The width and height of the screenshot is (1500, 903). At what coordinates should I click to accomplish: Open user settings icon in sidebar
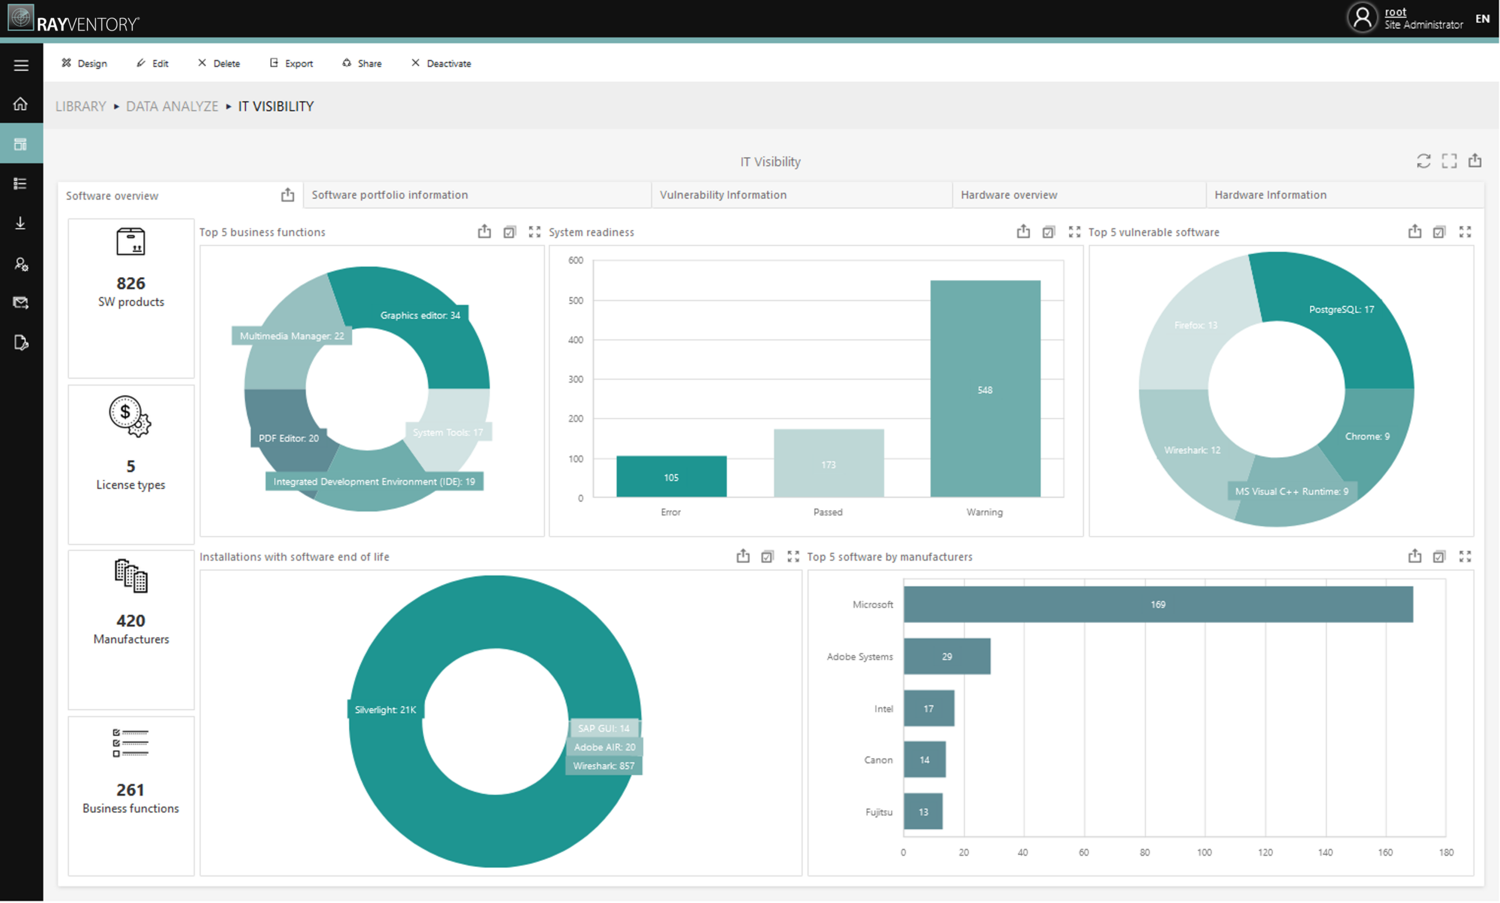click(21, 264)
